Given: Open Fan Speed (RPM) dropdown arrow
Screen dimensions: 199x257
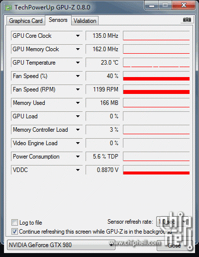Looking at the screenshot, I should point(78,89).
